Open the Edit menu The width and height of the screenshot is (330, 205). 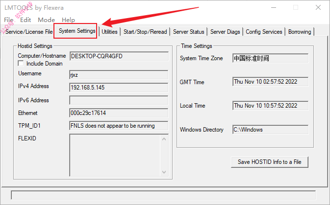coord(25,20)
